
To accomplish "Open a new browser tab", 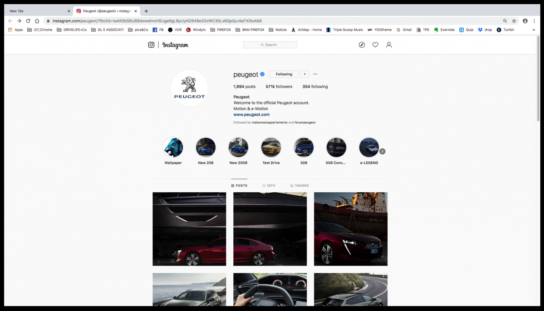I will [146, 11].
